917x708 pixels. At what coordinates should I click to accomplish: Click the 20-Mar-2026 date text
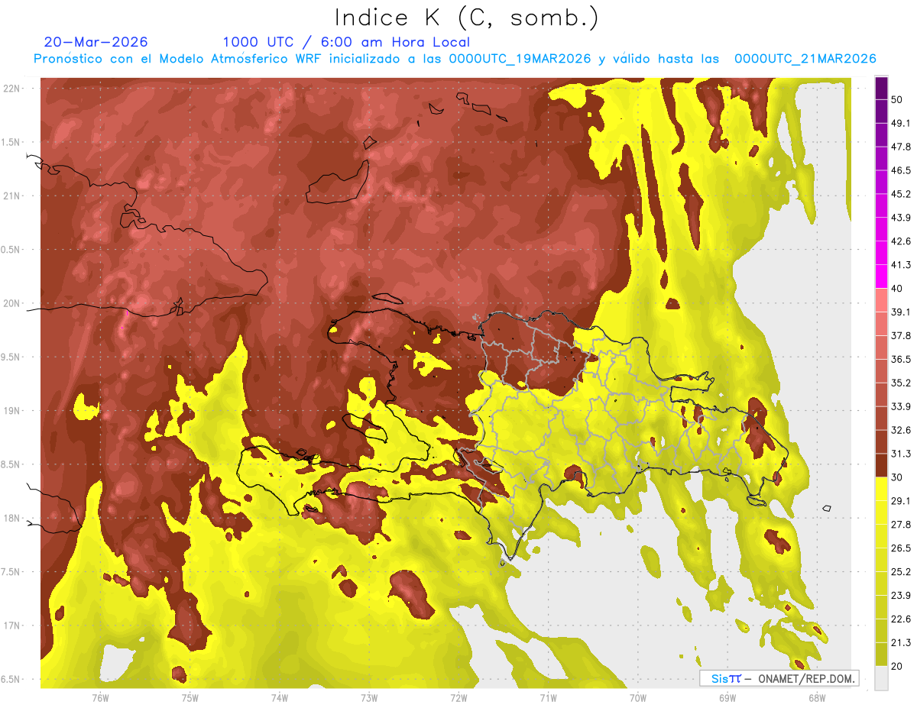click(x=96, y=42)
